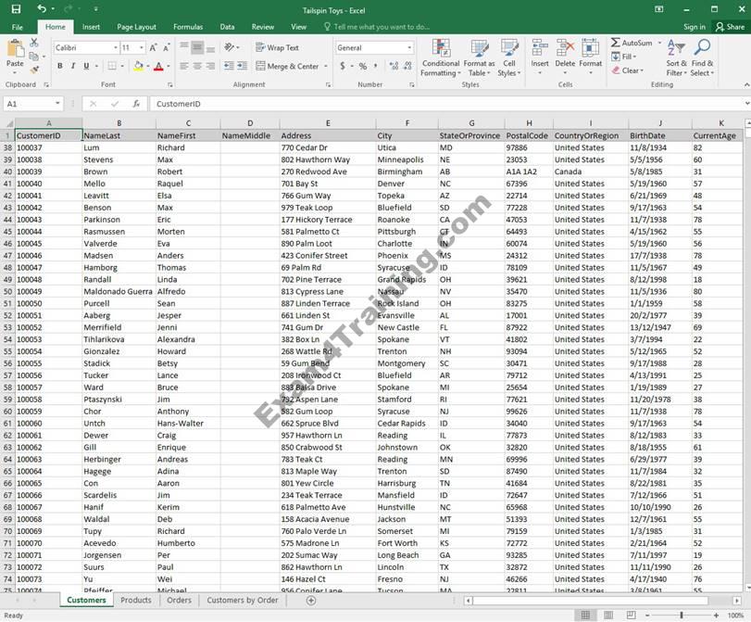The width and height of the screenshot is (751, 622).
Task: Click the Share button
Action: (x=731, y=27)
